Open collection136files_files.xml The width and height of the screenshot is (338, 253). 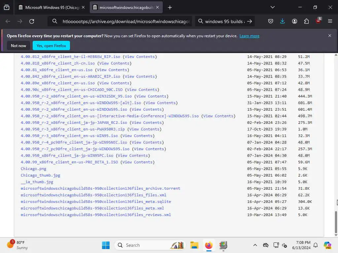pyautogui.click(x=93, y=195)
